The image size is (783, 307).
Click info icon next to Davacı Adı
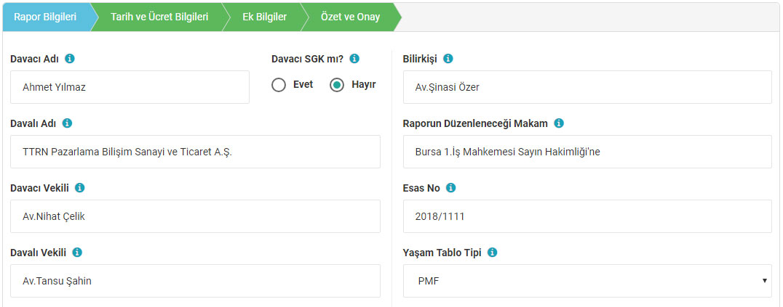coord(70,59)
